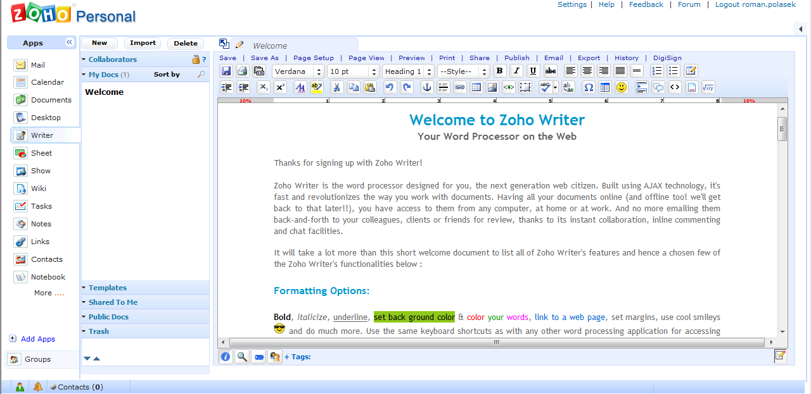Screen dimensions: 811x394
Task: Open the Page Setup menu item
Action: (x=314, y=58)
